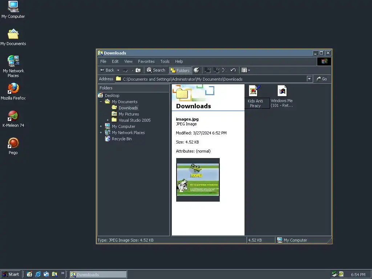Delete the selected file via toolbar X
Image resolution: width=372 pixels, height=279 pixels.
[x=225, y=70]
